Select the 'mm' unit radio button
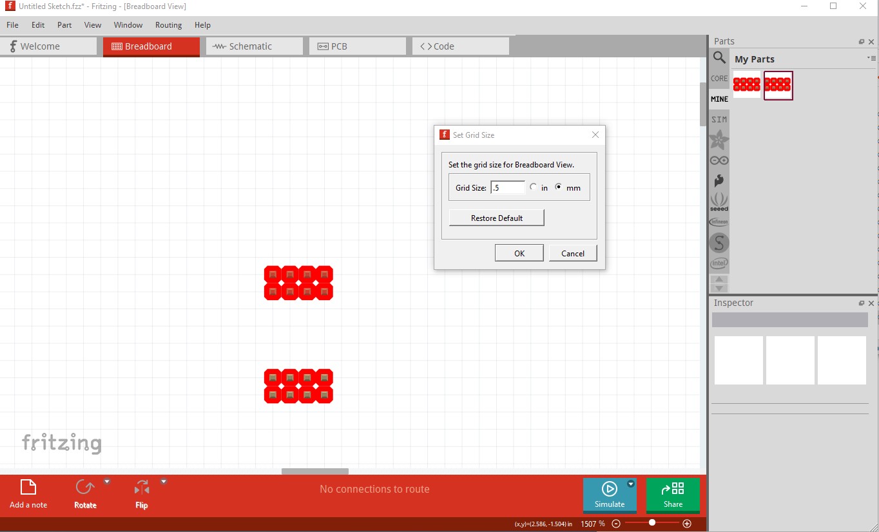The height and width of the screenshot is (532, 879). (x=559, y=187)
